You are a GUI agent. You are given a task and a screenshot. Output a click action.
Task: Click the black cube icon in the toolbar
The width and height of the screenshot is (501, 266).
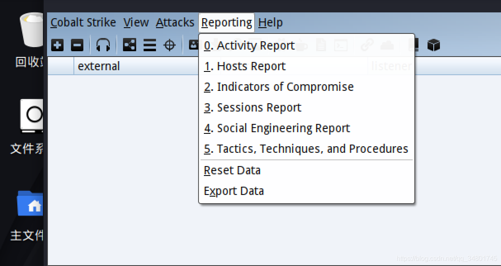tap(434, 45)
